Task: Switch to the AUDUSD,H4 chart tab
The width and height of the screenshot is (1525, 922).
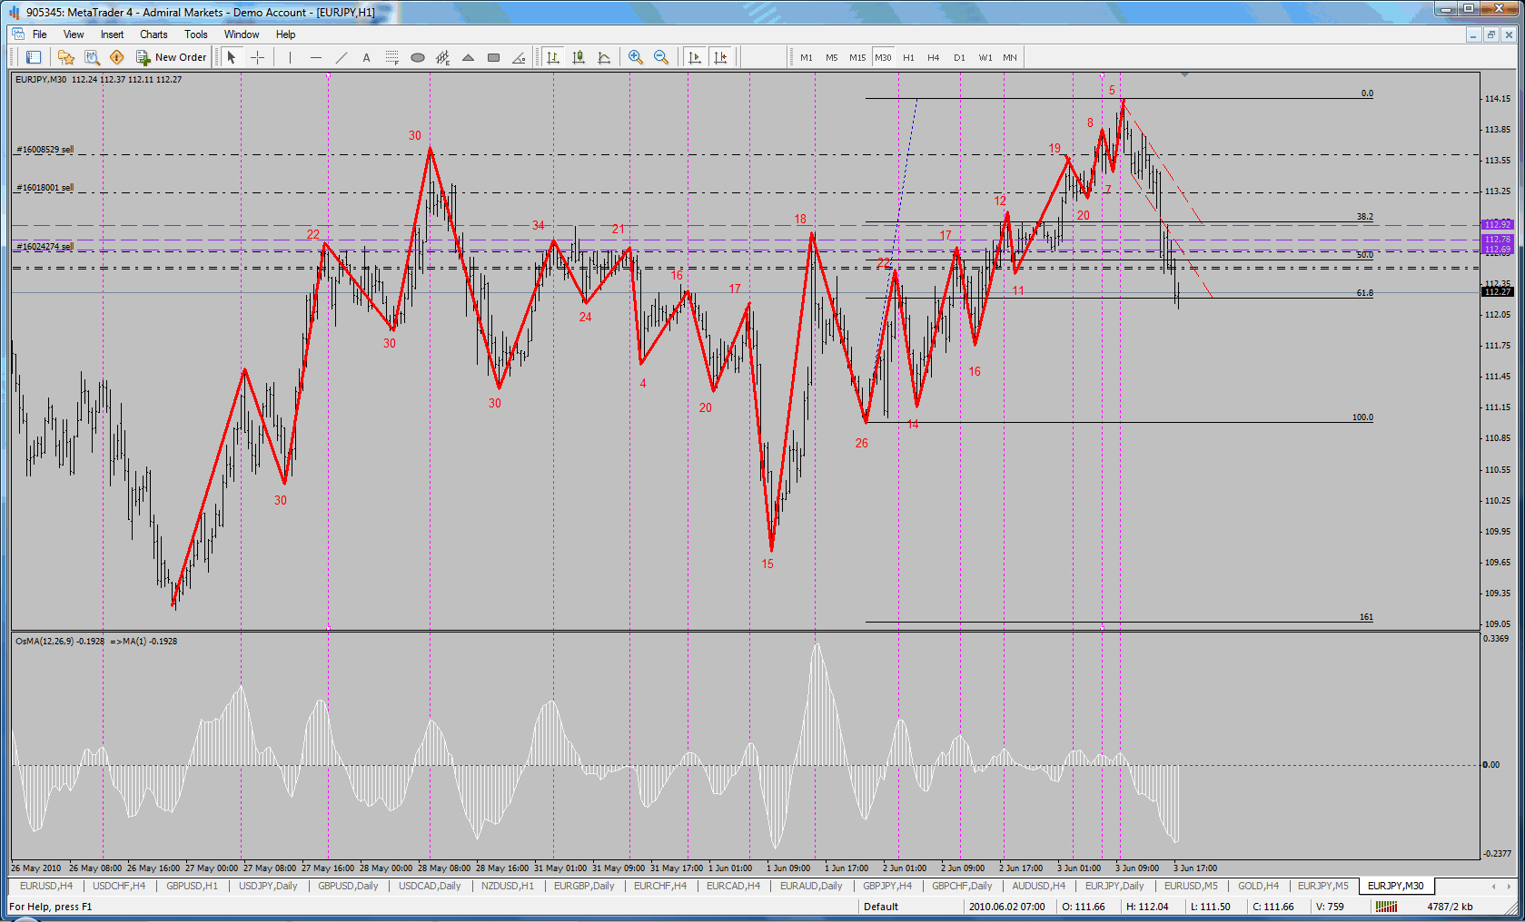Action: [1039, 886]
